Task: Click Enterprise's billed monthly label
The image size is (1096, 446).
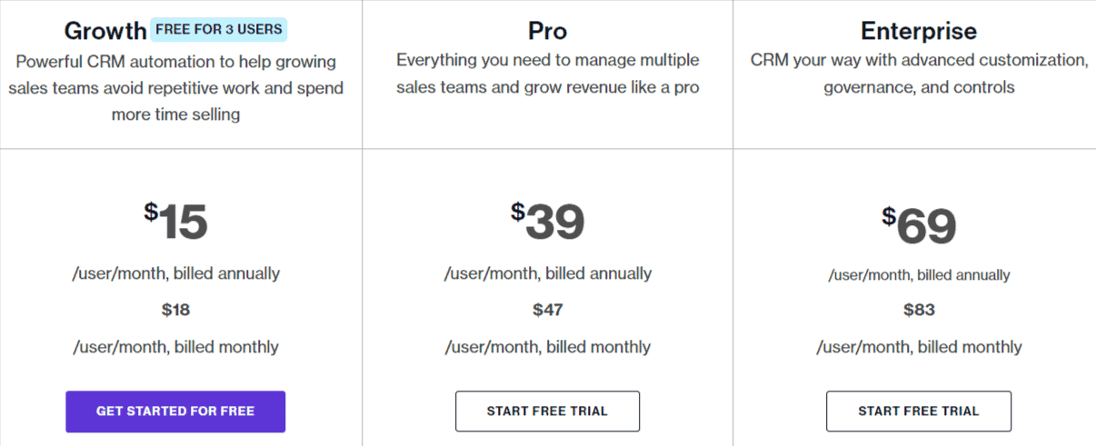Action: 919,347
